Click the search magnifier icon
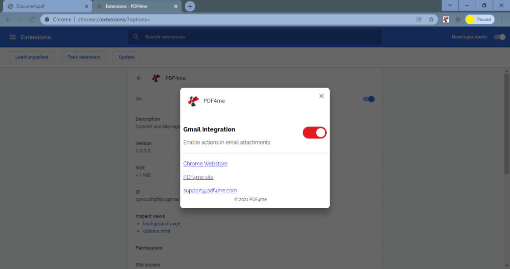Image resolution: width=510 pixels, height=269 pixels. (136, 37)
